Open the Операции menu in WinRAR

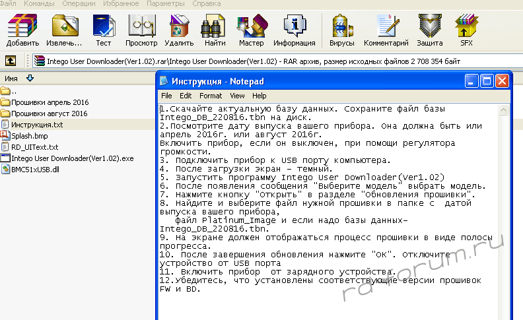[x=79, y=4]
